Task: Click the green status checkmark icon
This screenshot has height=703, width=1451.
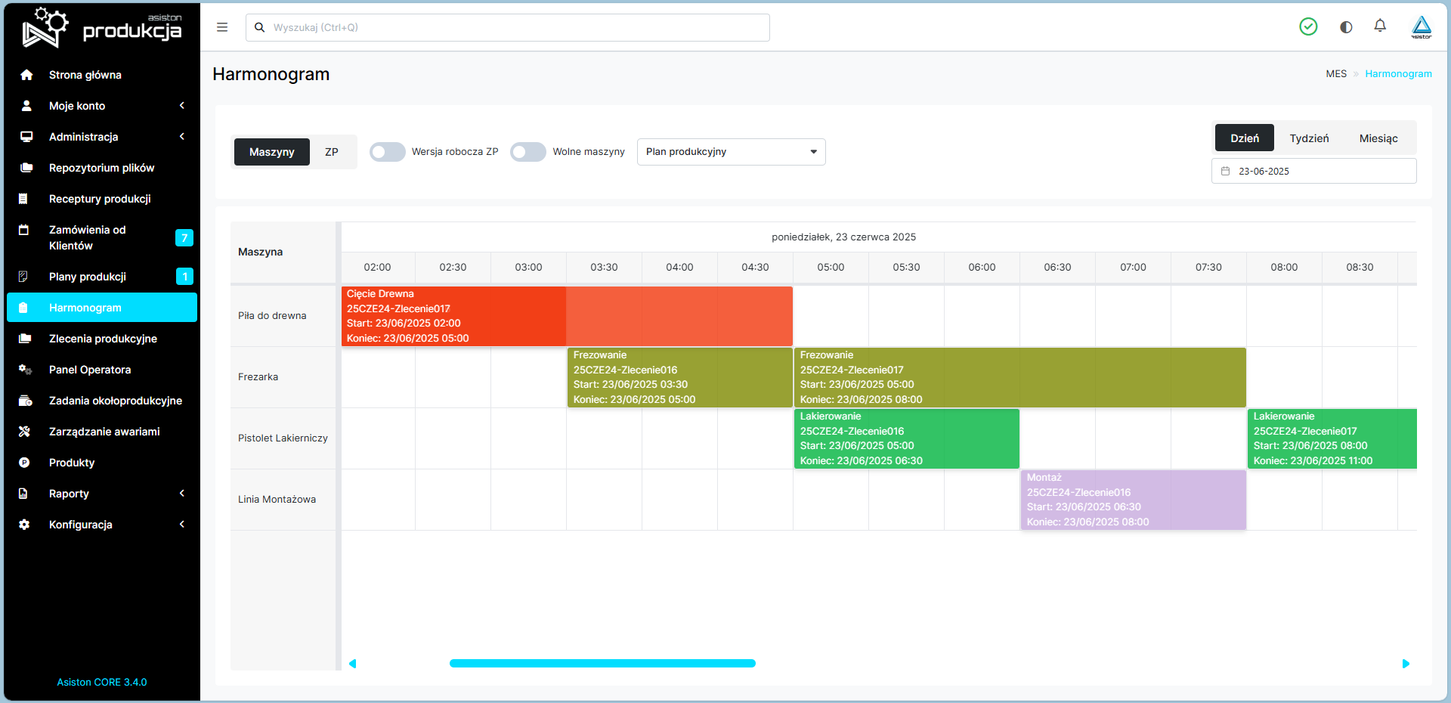Action: tap(1308, 27)
